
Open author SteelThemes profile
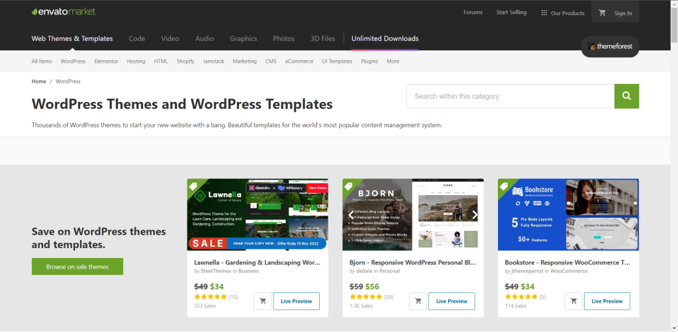pyautogui.click(x=216, y=271)
